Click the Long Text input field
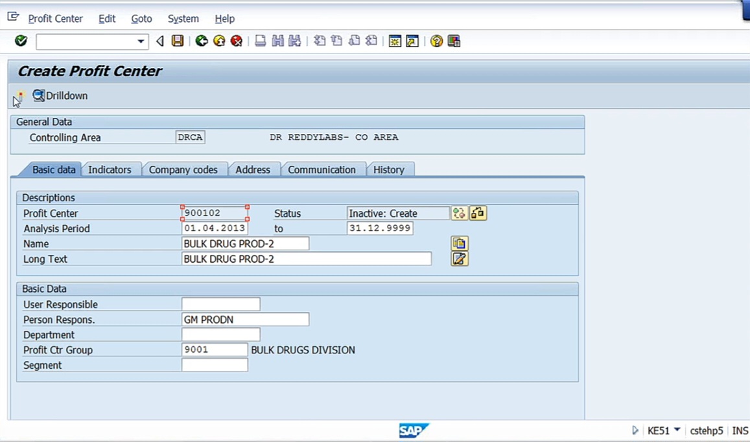This screenshot has height=442, width=750. (x=307, y=259)
